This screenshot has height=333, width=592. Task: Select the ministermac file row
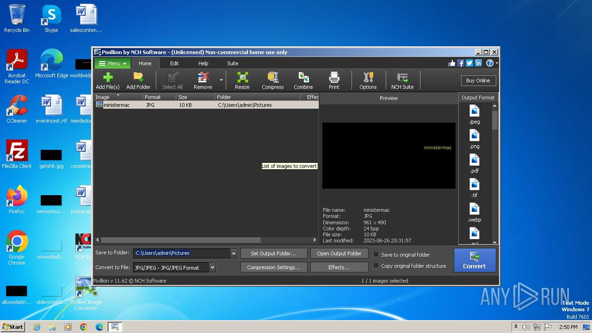(x=206, y=105)
